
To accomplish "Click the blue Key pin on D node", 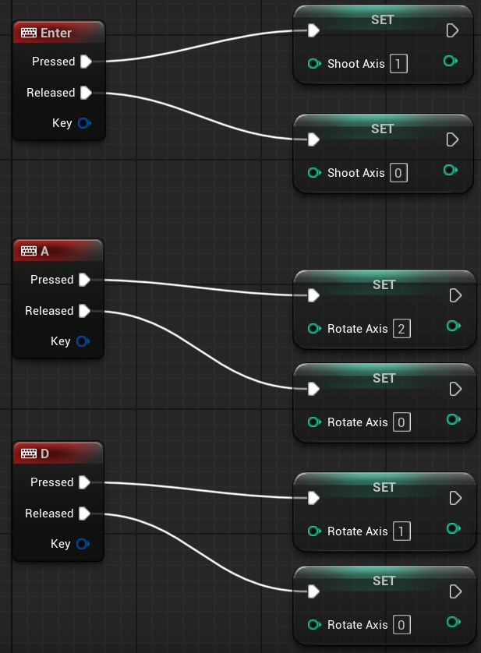I will pyautogui.click(x=83, y=544).
